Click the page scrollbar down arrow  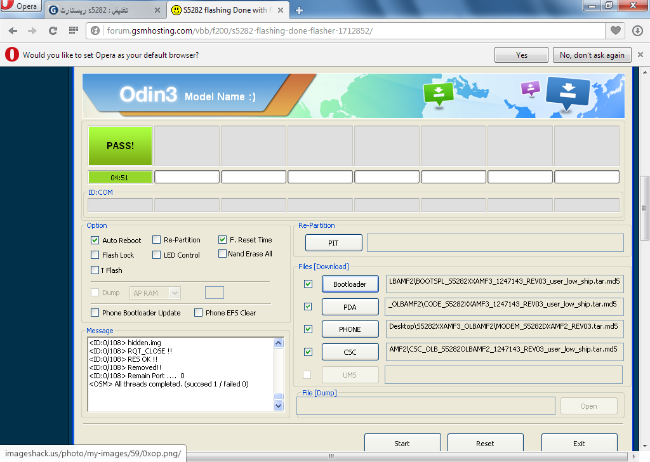point(645,446)
